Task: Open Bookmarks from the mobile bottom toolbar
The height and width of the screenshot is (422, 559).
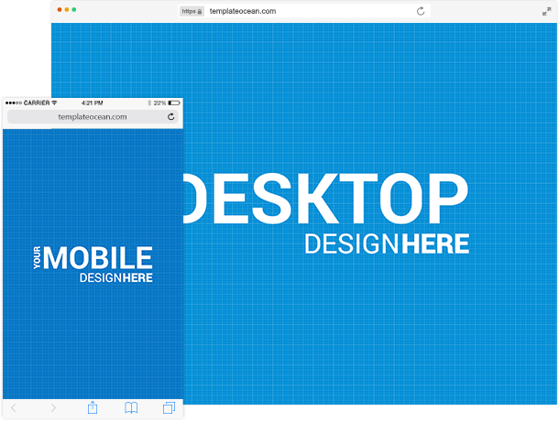Action: [x=131, y=407]
